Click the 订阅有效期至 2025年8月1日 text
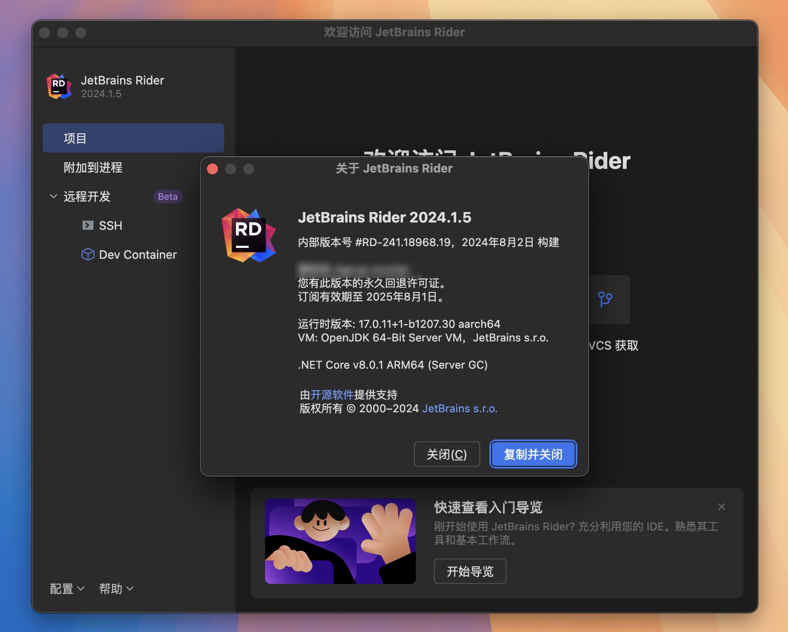Viewport: 788px width, 632px height. [372, 297]
